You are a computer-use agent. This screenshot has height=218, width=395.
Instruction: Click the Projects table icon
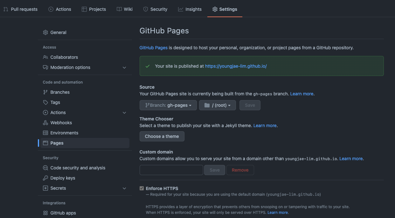pos(84,9)
